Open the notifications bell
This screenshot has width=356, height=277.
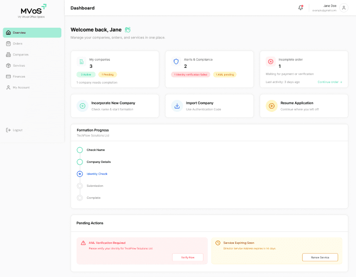pos(301,8)
